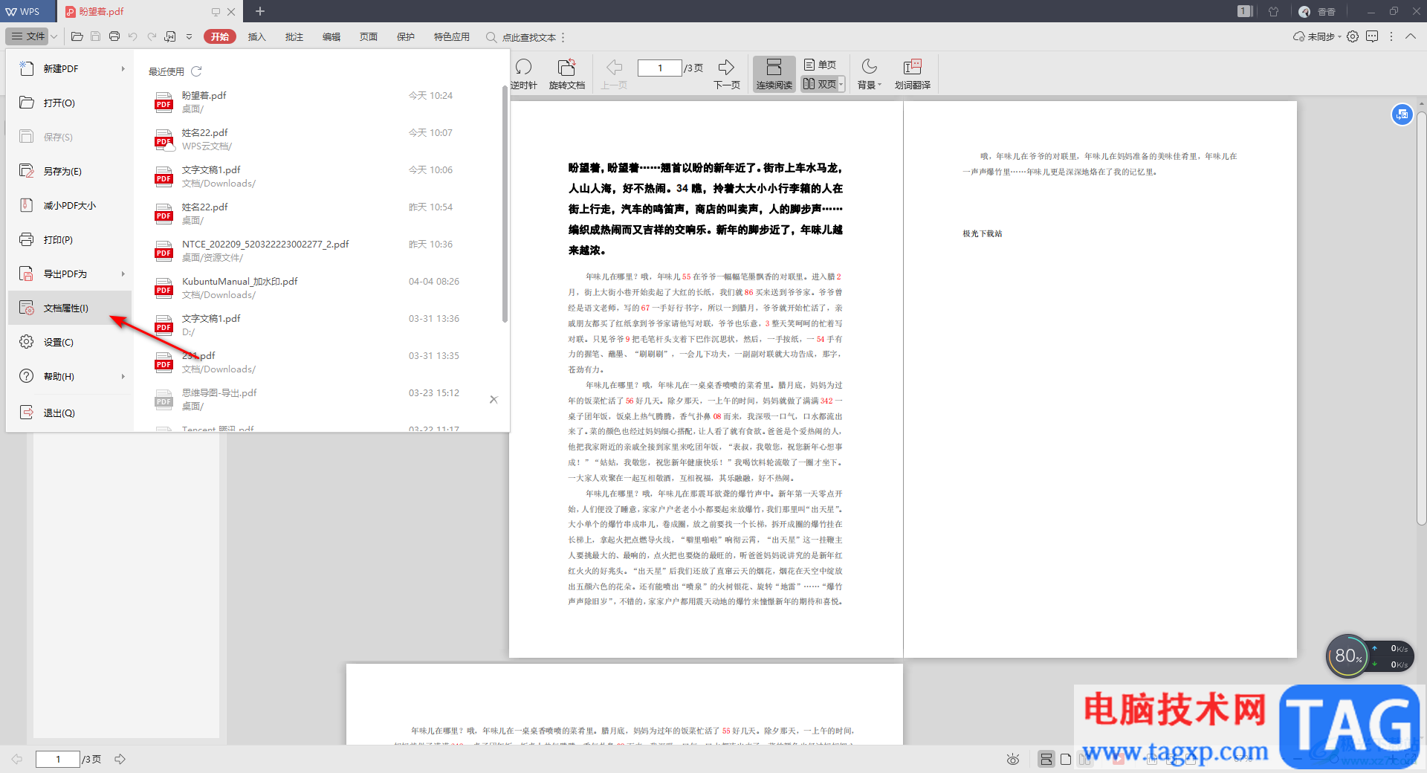The height and width of the screenshot is (773, 1427).
Task: Click the recent files list scrollbar
Action: [x=505, y=204]
